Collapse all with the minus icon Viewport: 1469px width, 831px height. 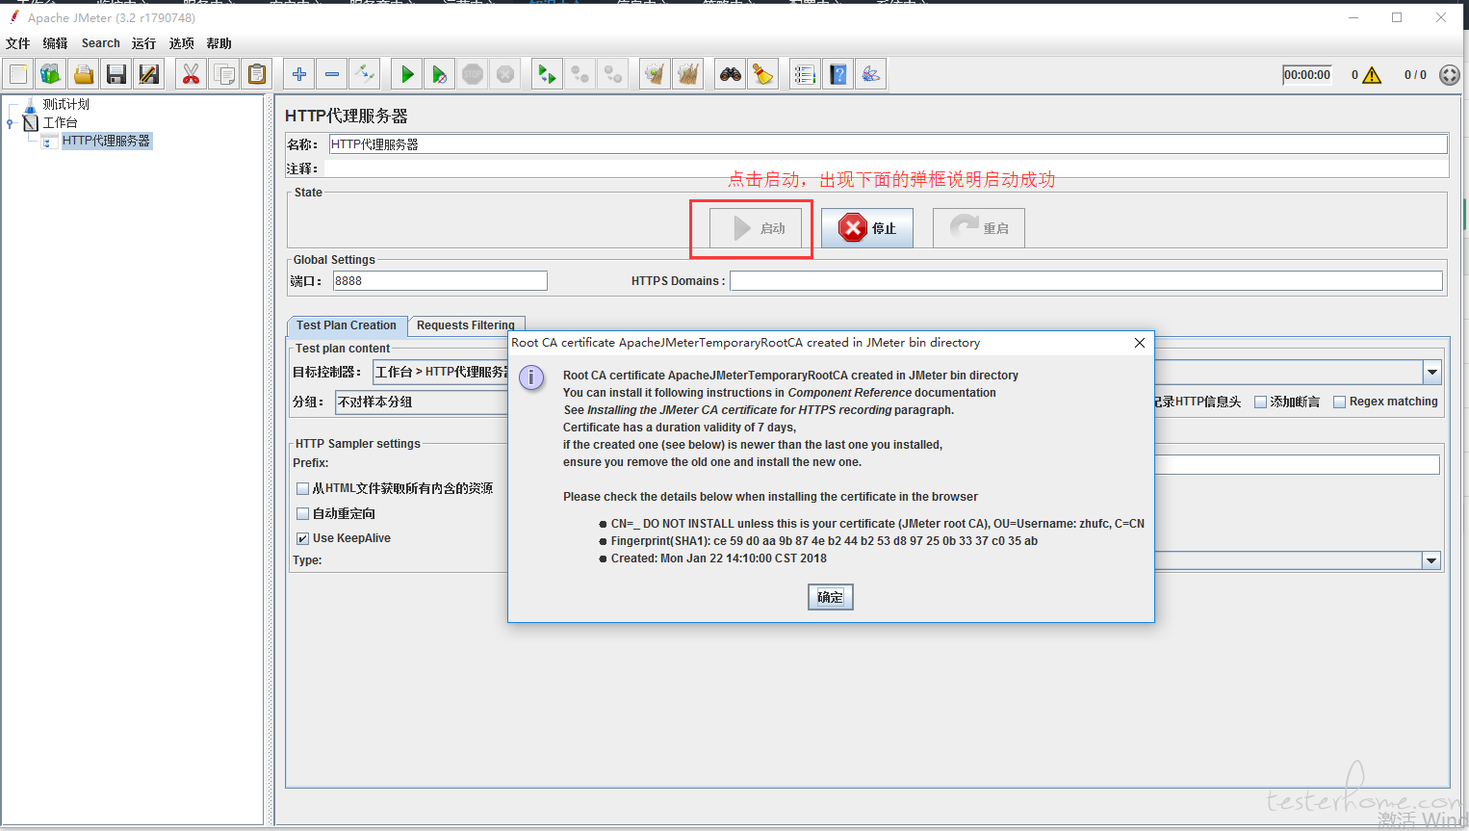coord(332,74)
